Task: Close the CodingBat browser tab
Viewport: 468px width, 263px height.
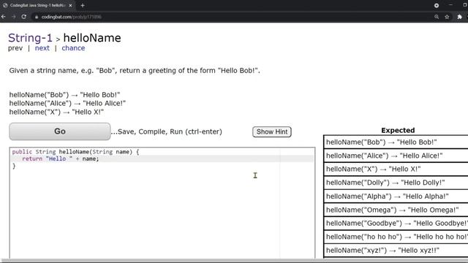Action: (x=70, y=5)
